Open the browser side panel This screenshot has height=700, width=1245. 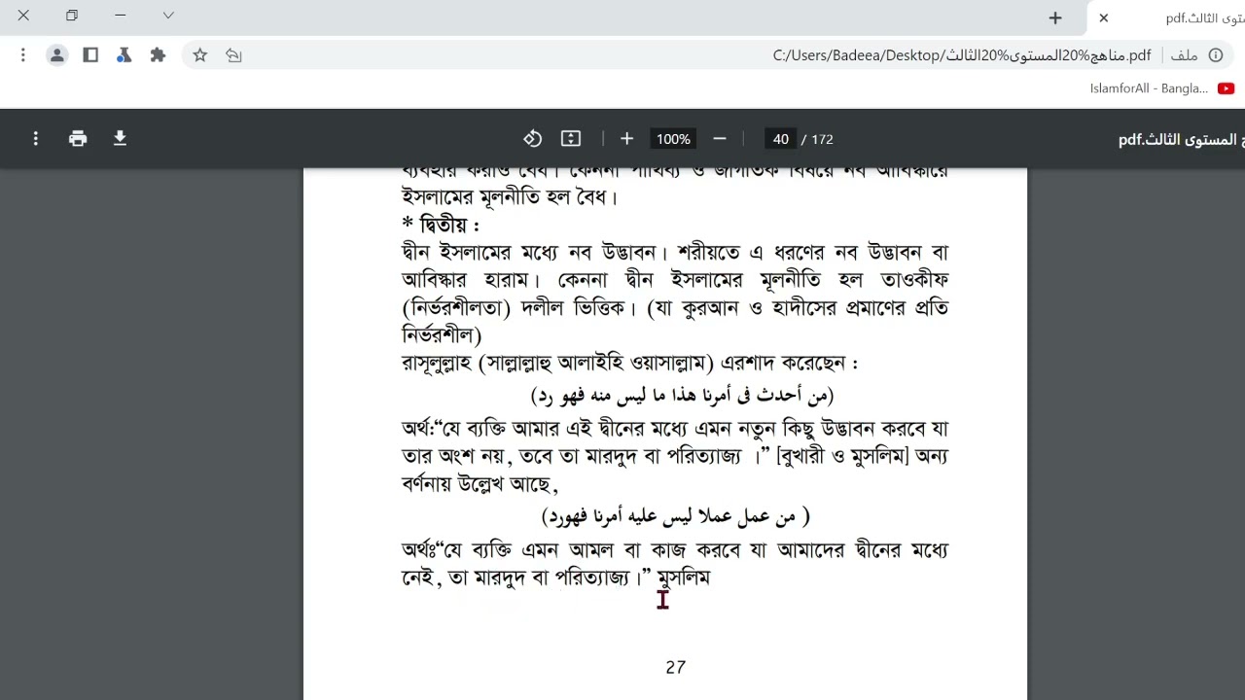[x=90, y=55]
